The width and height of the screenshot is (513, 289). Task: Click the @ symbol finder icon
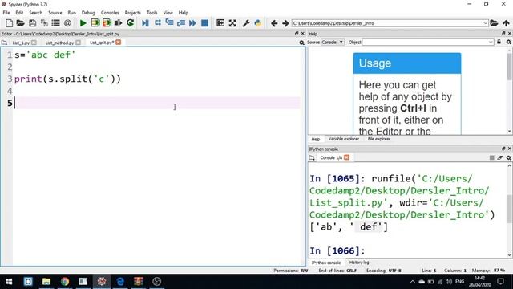(67, 23)
